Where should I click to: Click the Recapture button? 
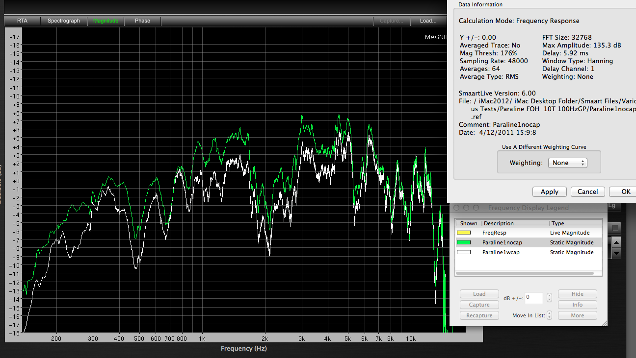pos(479,315)
